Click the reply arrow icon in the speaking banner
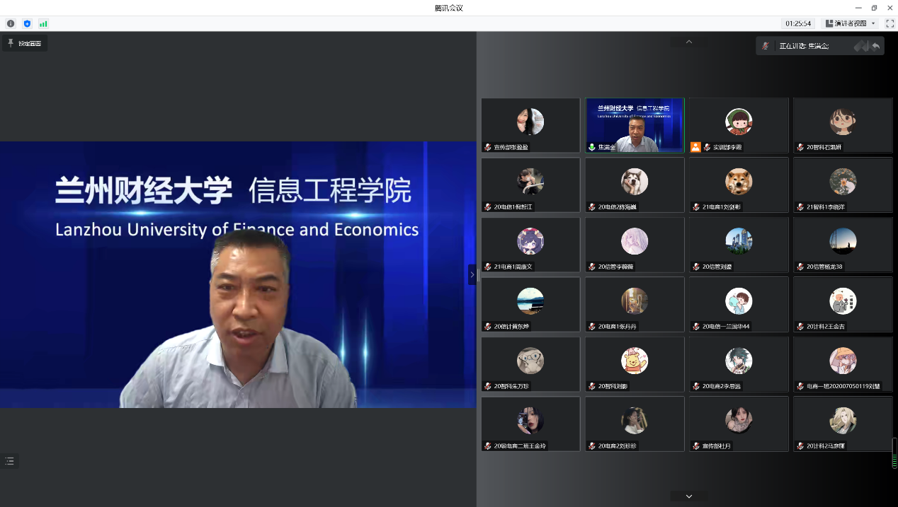Image resolution: width=898 pixels, height=507 pixels. coord(876,46)
